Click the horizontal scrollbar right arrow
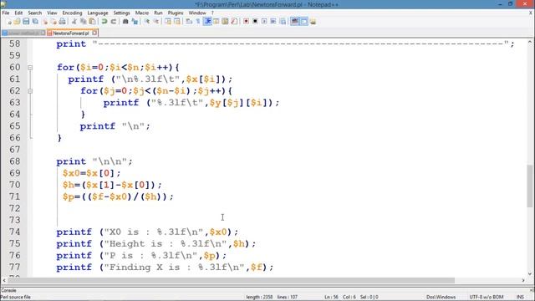Image resolution: width=535 pixels, height=301 pixels. tap(523, 281)
